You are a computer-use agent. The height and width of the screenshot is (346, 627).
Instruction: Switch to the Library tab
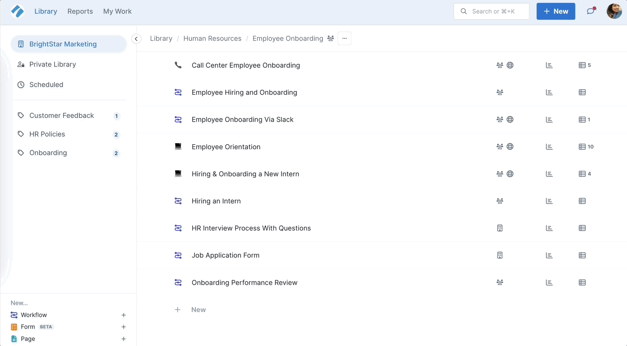(46, 11)
